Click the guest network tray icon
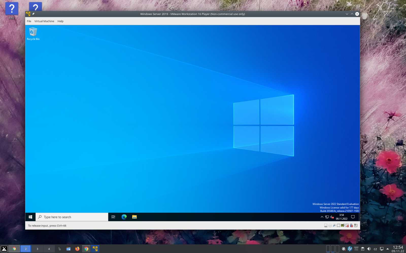This screenshot has width=406, height=253. tap(327, 217)
